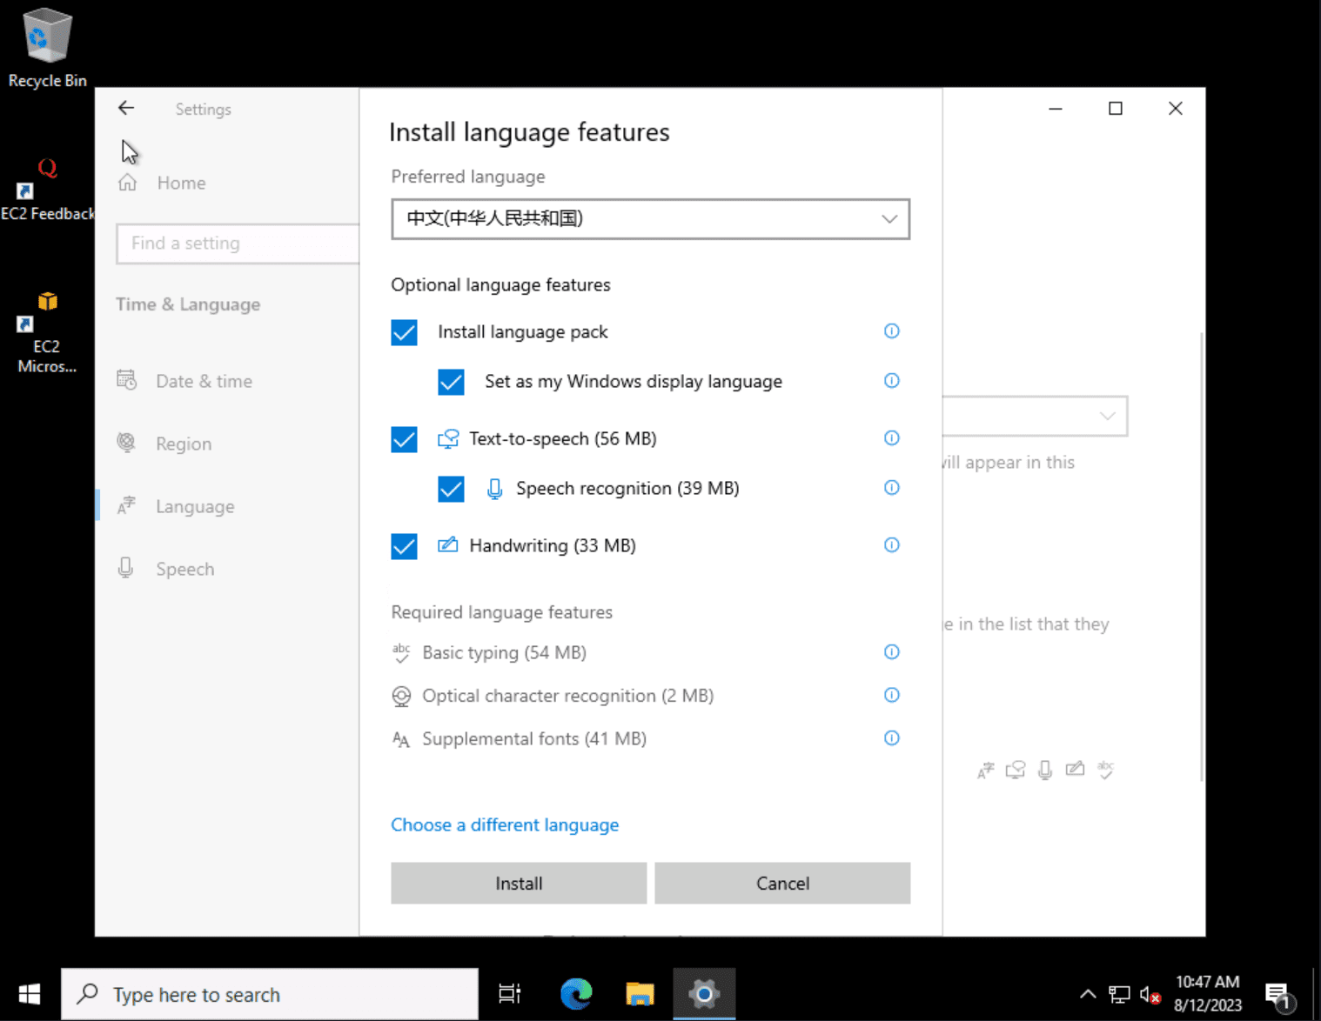Click the Basic typing abc icon
Viewport: 1321px width, 1021px height.
click(401, 652)
